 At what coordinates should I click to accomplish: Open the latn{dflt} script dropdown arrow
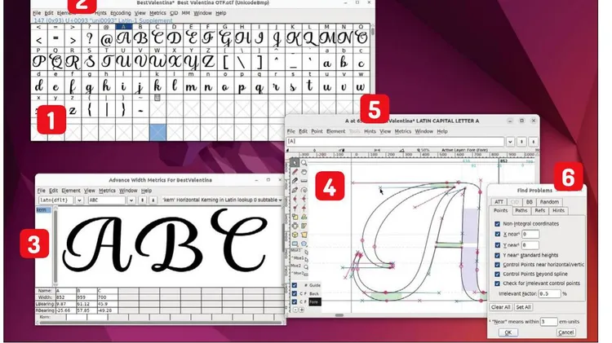coord(79,200)
